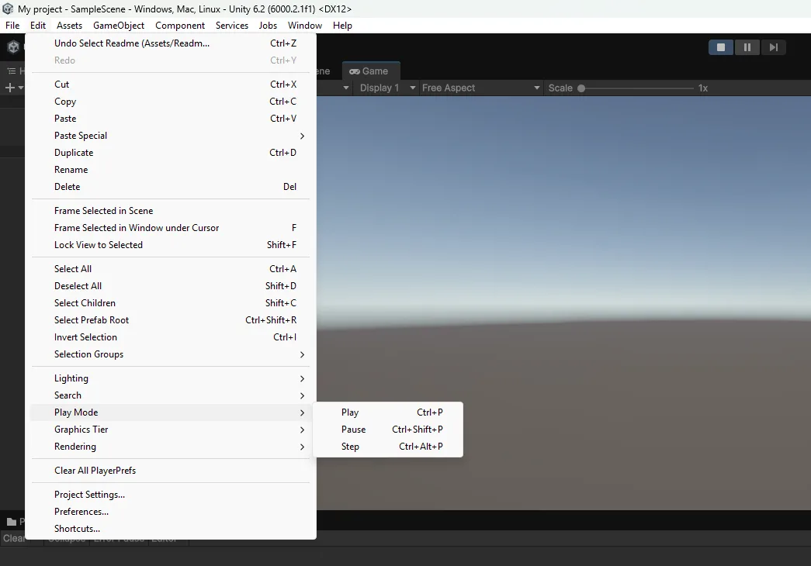Click the Scale slider handle
Viewport: 811px width, 566px height.
[x=581, y=88]
